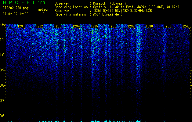192x122 pixels.
Task: Click the Observer field label
Action: click(x=62, y=3)
